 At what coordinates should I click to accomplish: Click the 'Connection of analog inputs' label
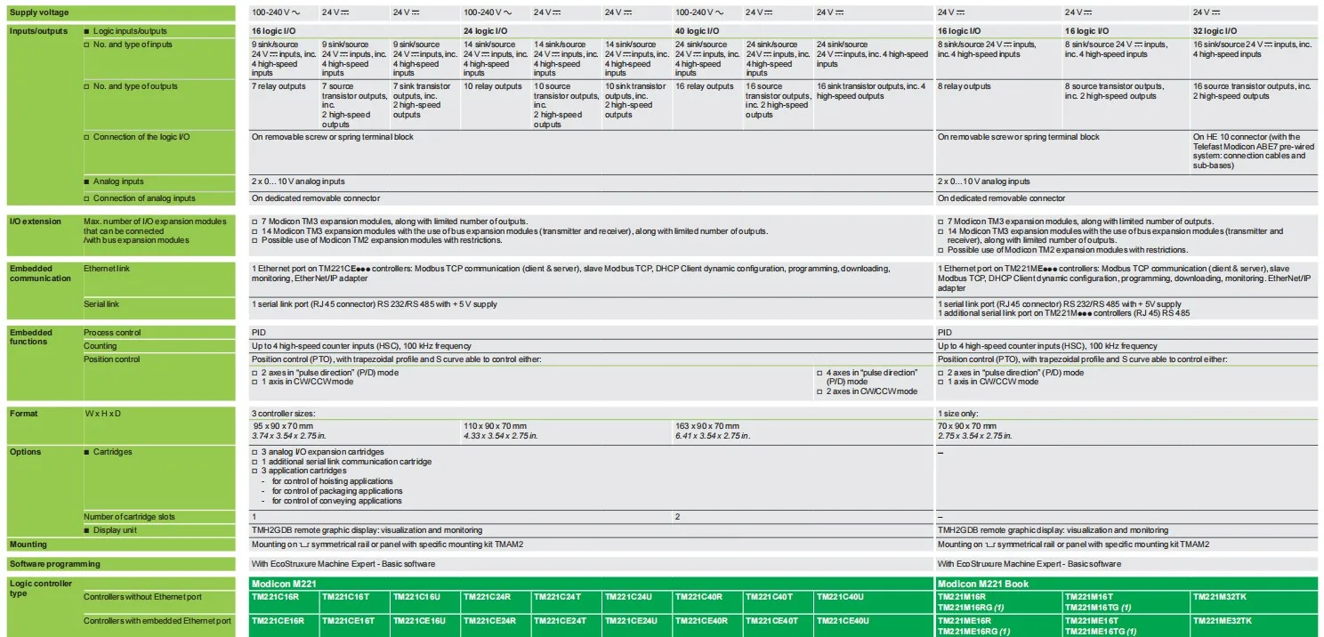[x=144, y=198]
